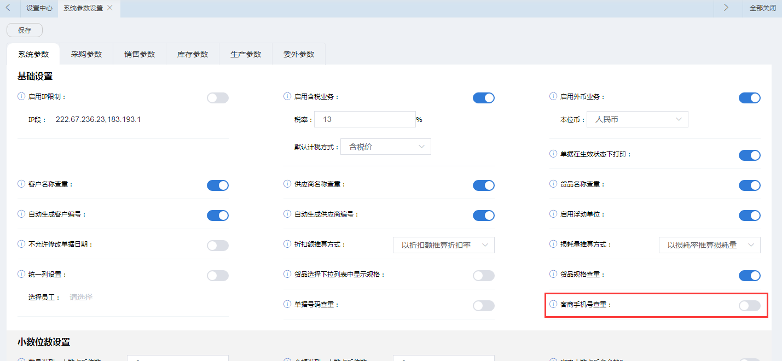The height and width of the screenshot is (361, 782).
Task: Click the 税率 input field showing 13
Action: [x=365, y=119]
